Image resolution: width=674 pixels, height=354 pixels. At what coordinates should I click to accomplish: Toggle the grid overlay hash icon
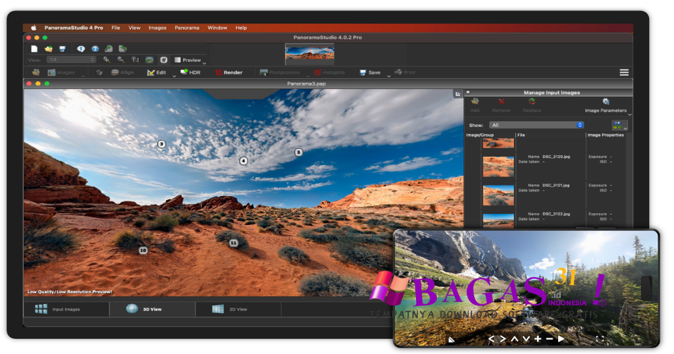163,60
